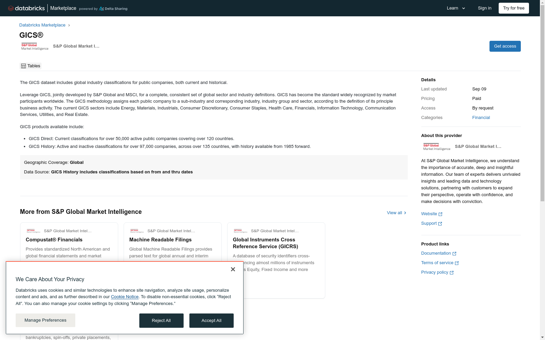Click provider logo on Machine Readable Filings card
Viewport: 545px width, 340px height.
137,231
